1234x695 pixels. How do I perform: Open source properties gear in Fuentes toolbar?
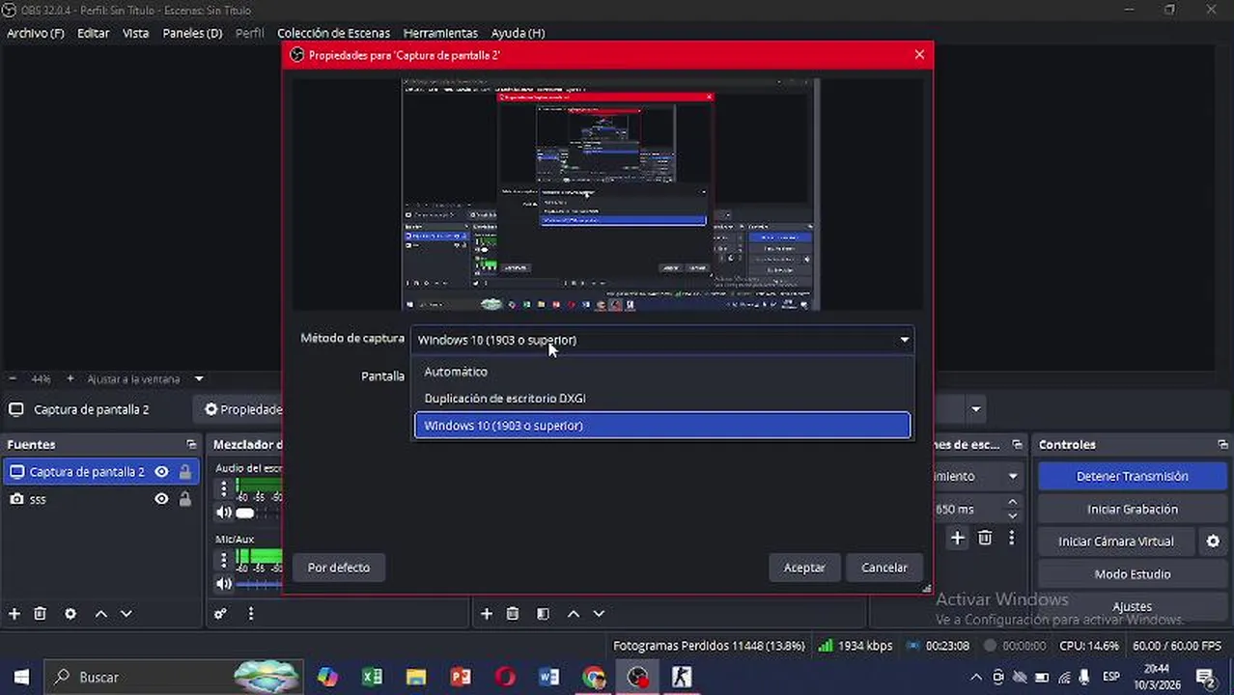pyautogui.click(x=70, y=614)
